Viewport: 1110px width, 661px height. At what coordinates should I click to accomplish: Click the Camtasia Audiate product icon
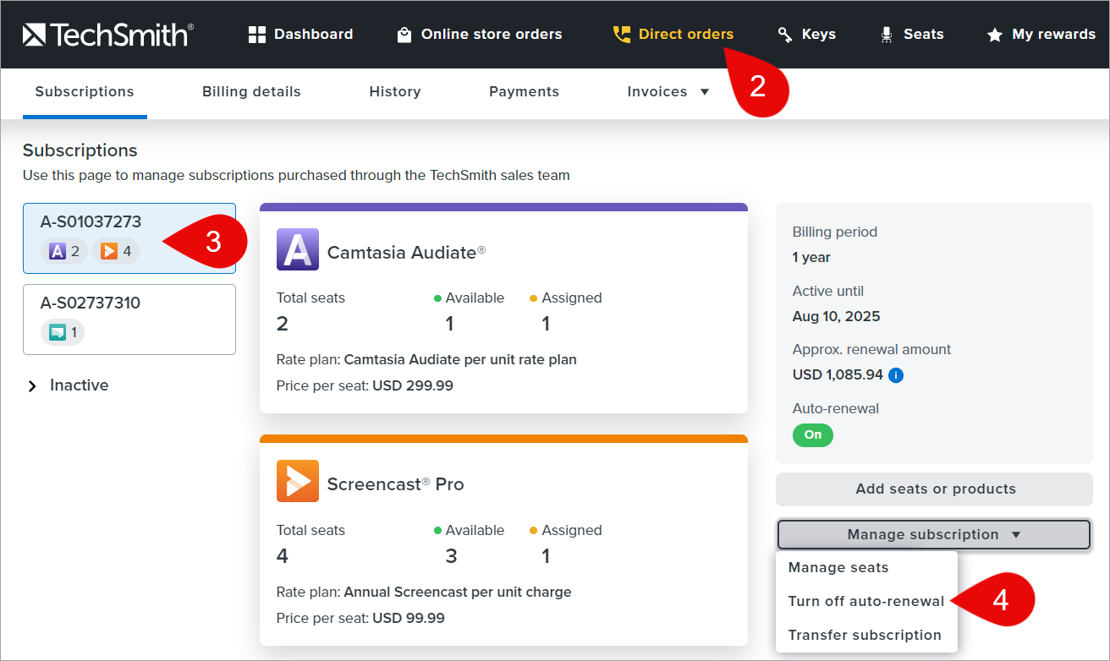pos(298,249)
